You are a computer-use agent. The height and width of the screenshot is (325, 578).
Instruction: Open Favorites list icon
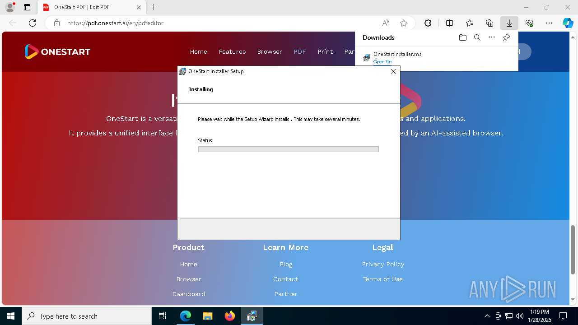pyautogui.click(x=470, y=23)
